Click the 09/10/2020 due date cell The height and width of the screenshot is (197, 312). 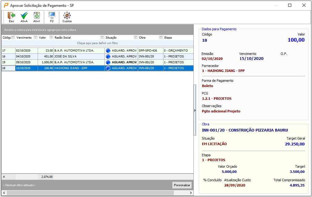tap(27, 62)
